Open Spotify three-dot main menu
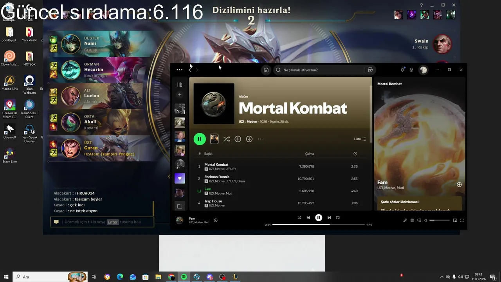Viewport: 501px width, 282px height. coord(179,70)
